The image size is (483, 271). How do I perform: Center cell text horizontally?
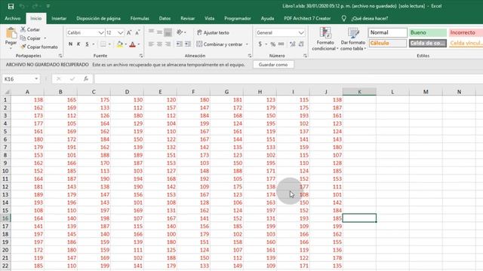[159, 44]
